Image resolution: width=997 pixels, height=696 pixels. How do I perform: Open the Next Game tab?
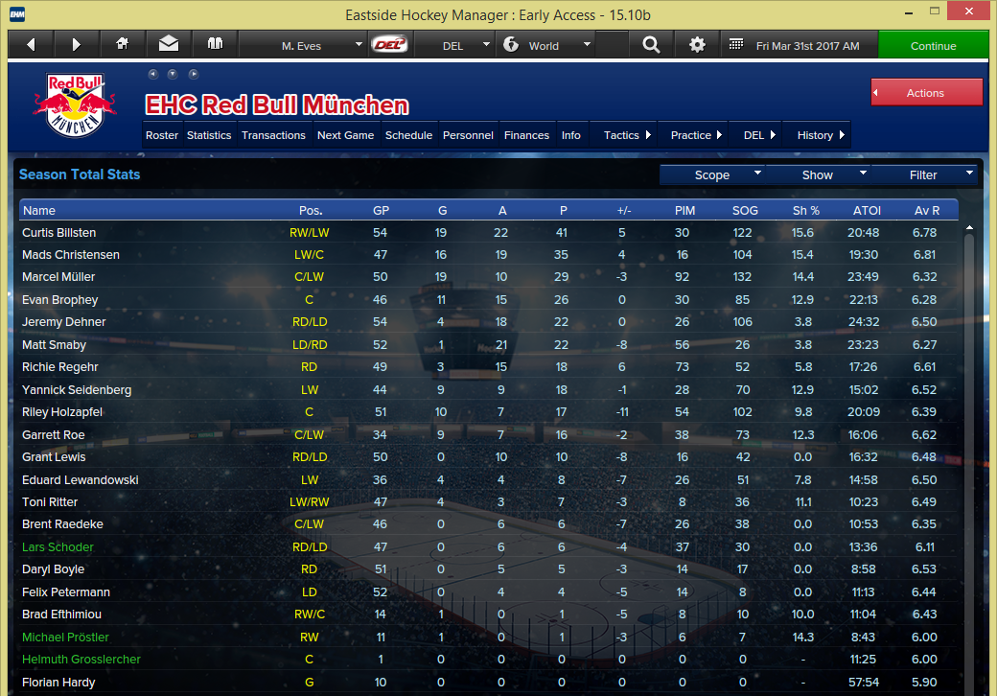pyautogui.click(x=345, y=135)
